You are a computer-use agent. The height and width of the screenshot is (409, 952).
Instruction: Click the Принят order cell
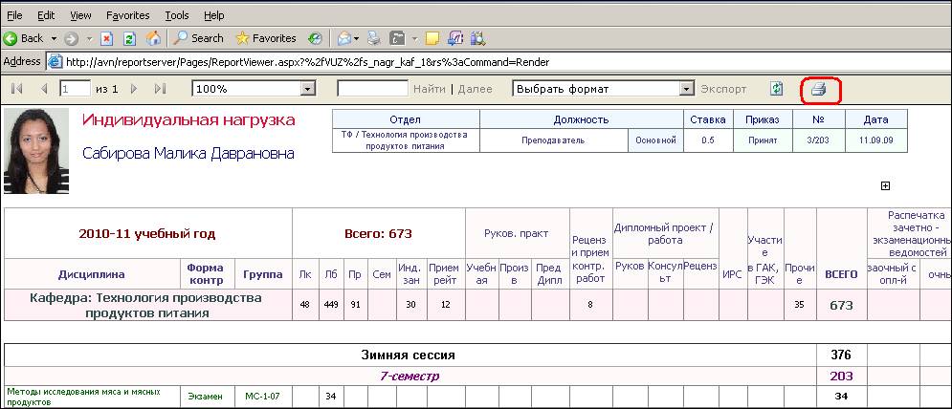[x=764, y=140]
